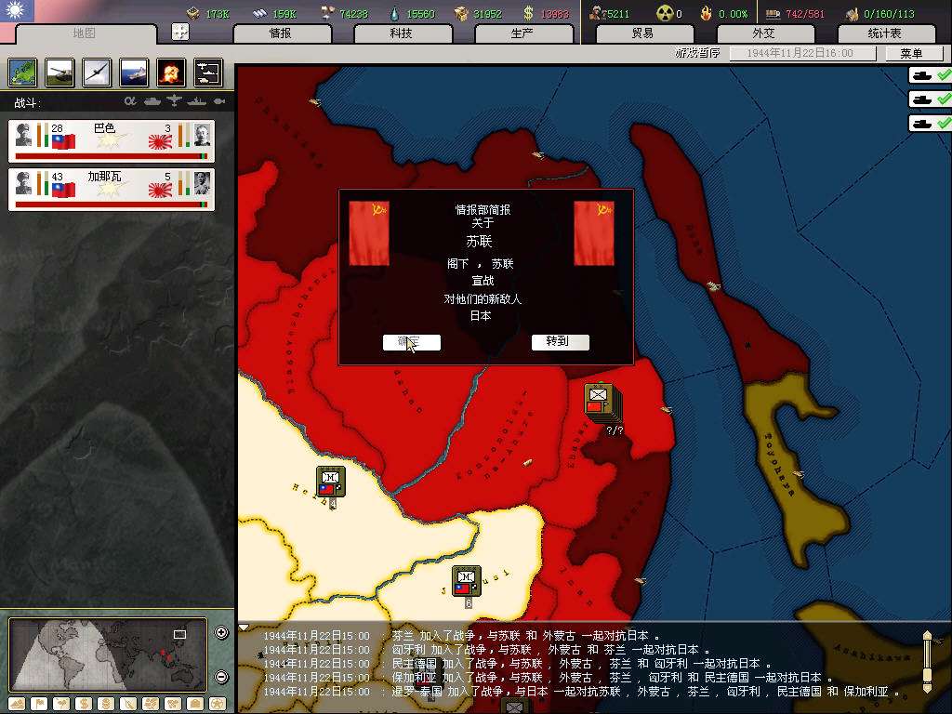Switch to the seventh map mode icon
This screenshot has width=952, height=714.
(x=151, y=705)
